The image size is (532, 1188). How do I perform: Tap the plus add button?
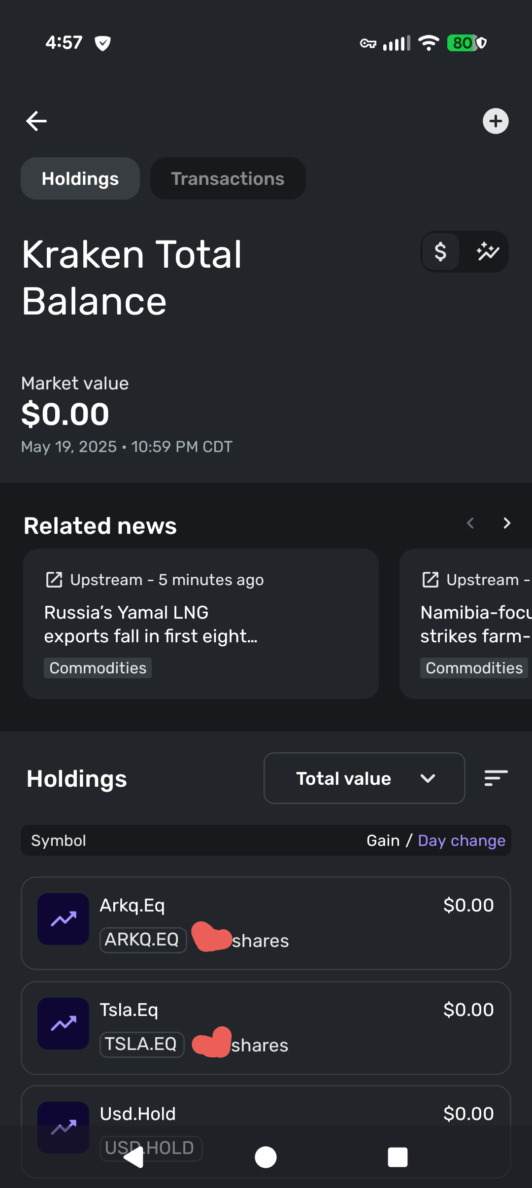(496, 121)
